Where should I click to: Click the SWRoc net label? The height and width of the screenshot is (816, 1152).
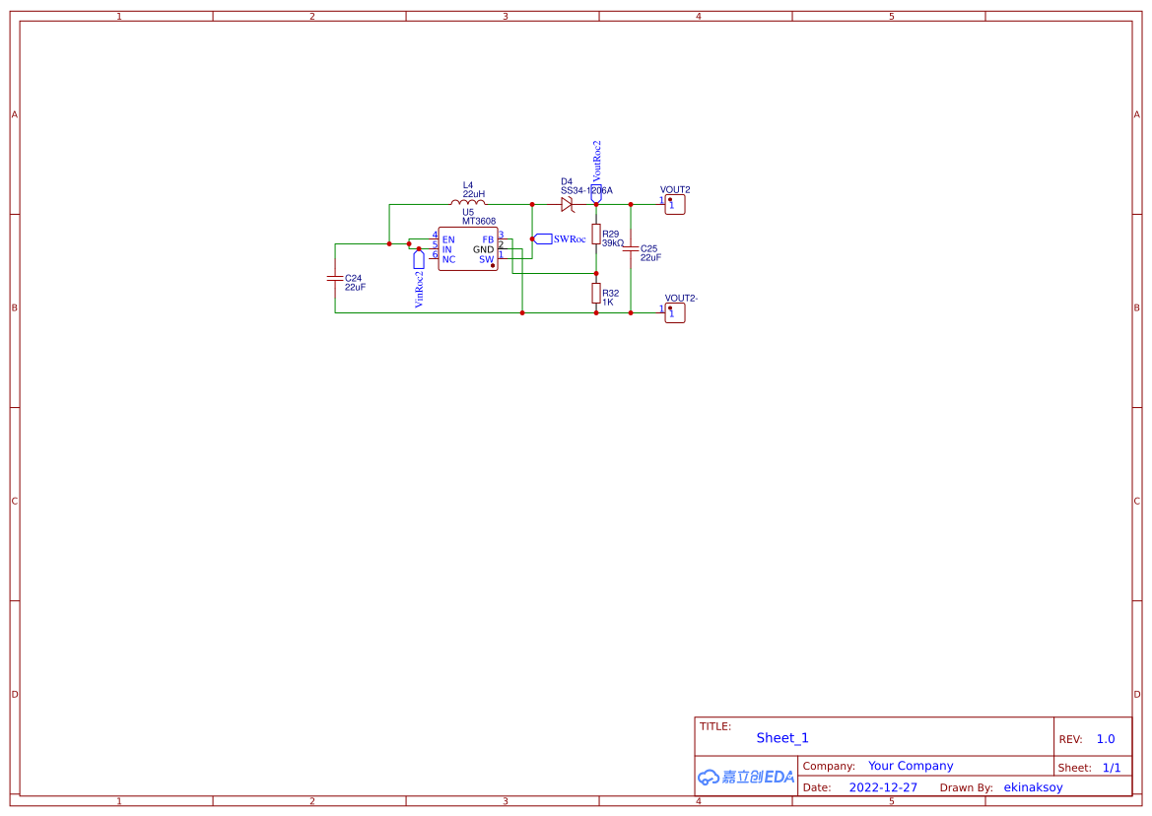[x=544, y=237]
